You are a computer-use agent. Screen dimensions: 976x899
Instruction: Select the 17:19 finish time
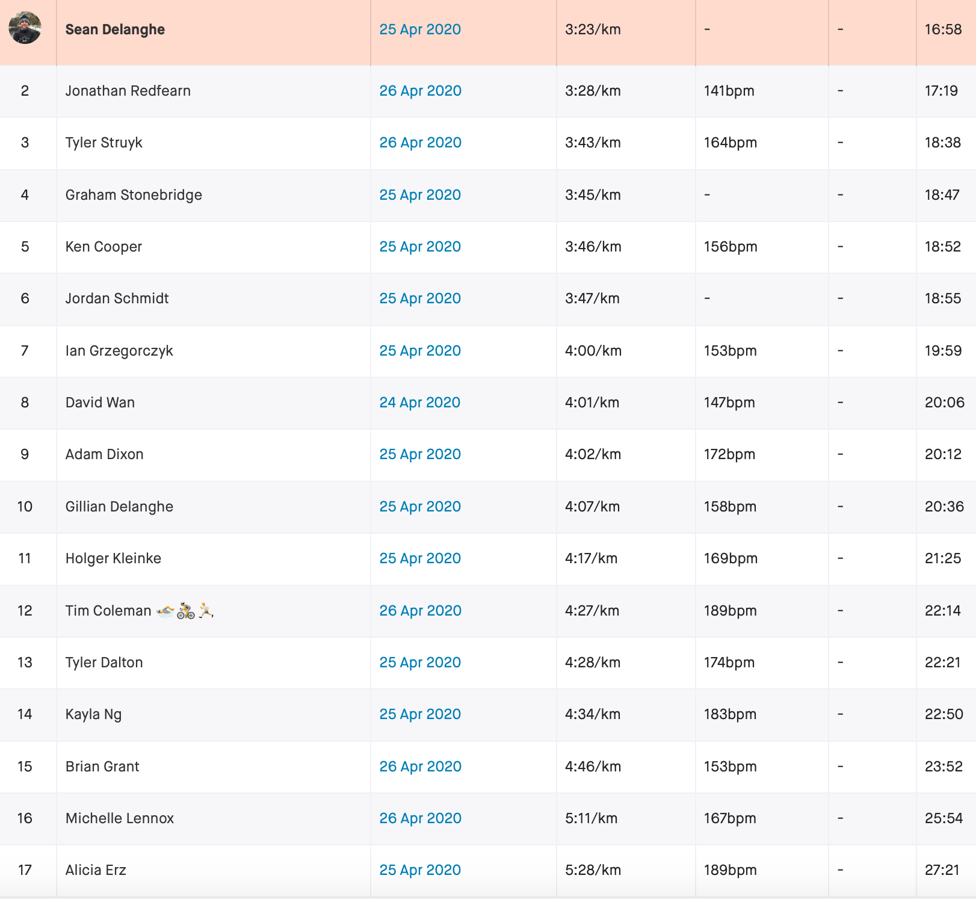click(942, 91)
